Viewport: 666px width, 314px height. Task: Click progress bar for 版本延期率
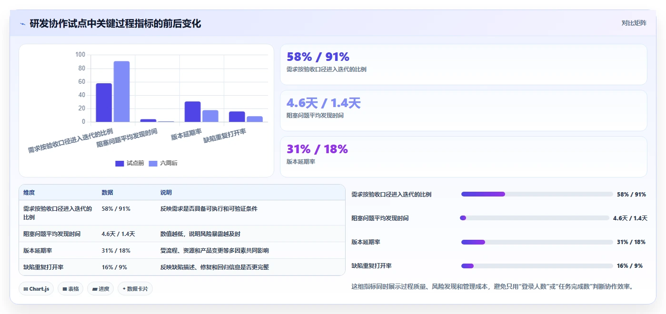point(537,242)
